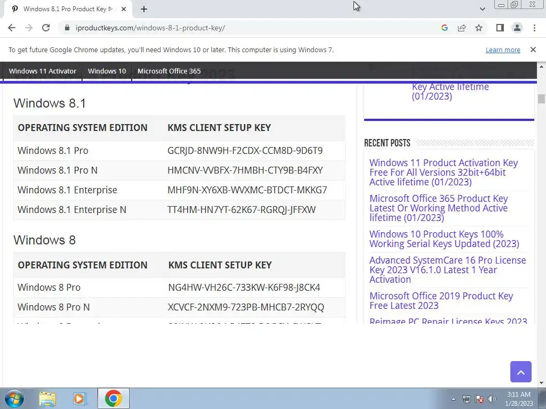Open the Windows Start menu
This screenshot has width=546, height=409.
pyautogui.click(x=14, y=398)
